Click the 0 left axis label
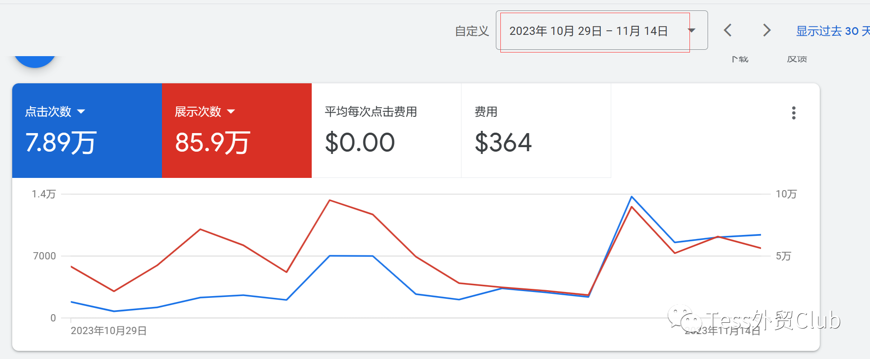This screenshot has width=870, height=359. [x=53, y=318]
